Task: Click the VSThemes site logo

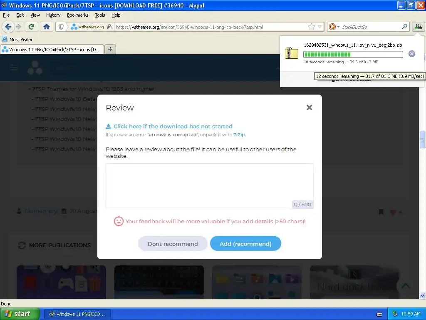Action: tap(35, 68)
